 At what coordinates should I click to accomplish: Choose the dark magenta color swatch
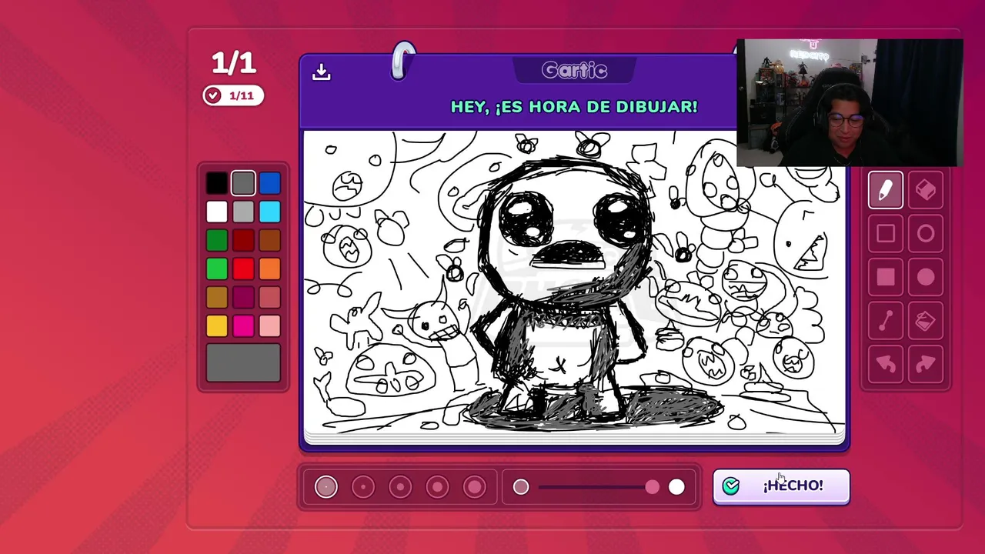point(243,298)
